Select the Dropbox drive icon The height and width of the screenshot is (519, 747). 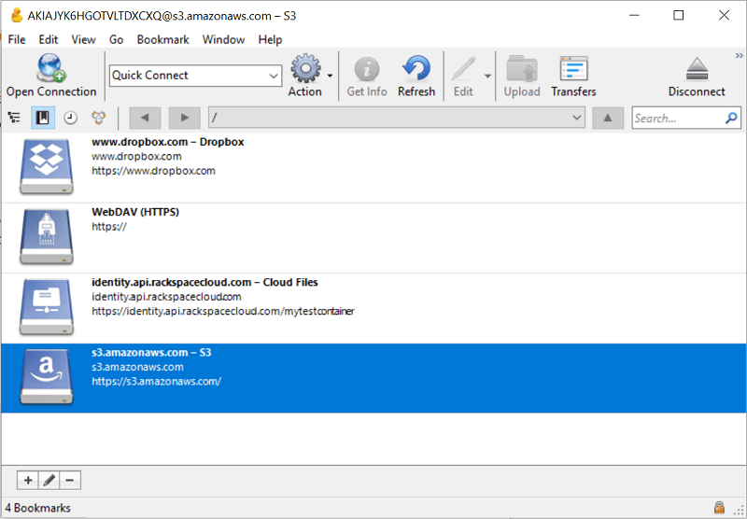pyautogui.click(x=46, y=167)
